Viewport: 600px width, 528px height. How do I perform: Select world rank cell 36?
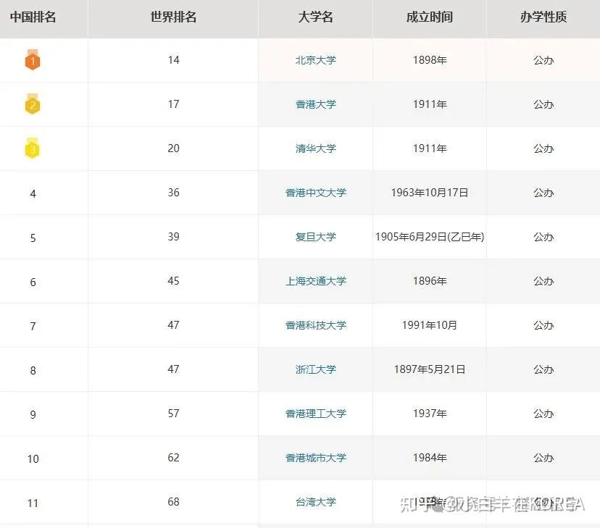(173, 193)
